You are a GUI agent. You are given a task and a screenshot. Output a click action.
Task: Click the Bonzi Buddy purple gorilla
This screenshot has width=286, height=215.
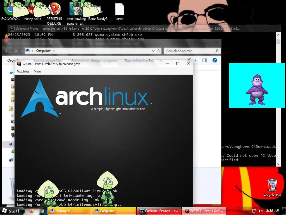click(257, 90)
